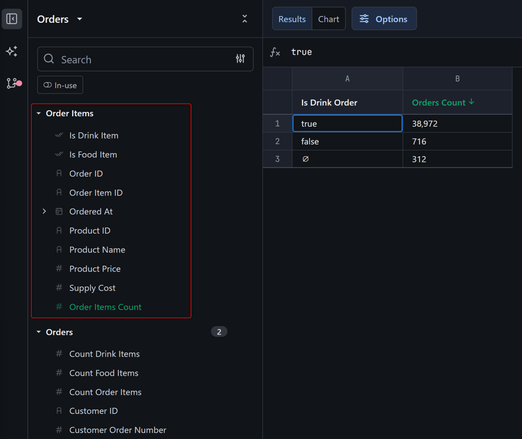Select column letter B header
Screen dimensions: 522x439
(x=458, y=78)
